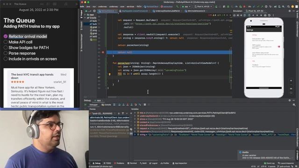Expand the 'since' variable node
Viewport: 299px width, 168px height.
[135, 119]
